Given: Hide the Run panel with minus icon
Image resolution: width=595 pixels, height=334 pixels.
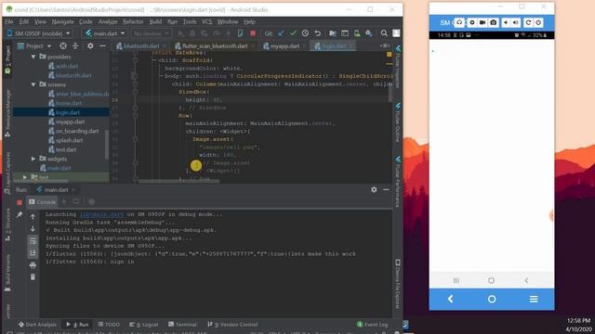Looking at the screenshot, I should [x=386, y=189].
